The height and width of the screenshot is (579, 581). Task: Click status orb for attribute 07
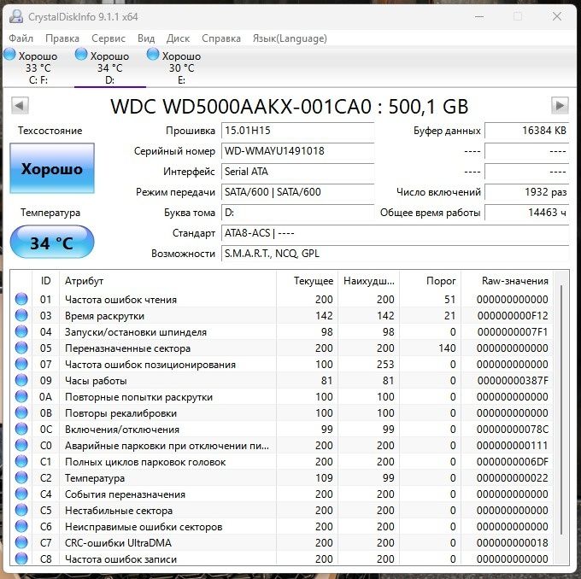(x=21, y=364)
